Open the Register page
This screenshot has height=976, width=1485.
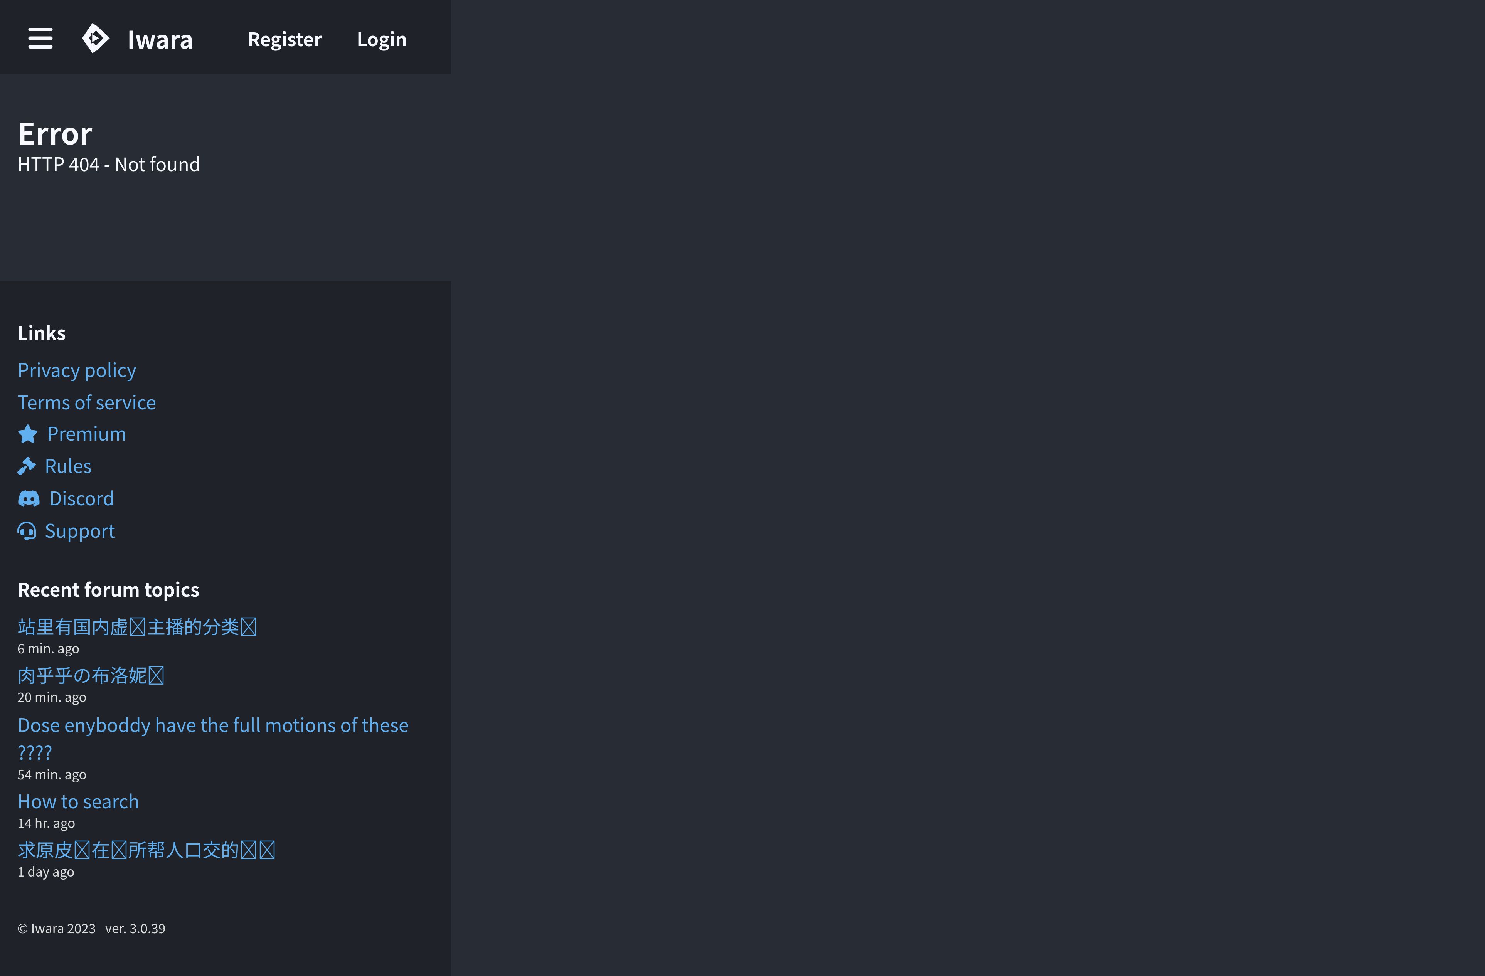pyautogui.click(x=285, y=39)
